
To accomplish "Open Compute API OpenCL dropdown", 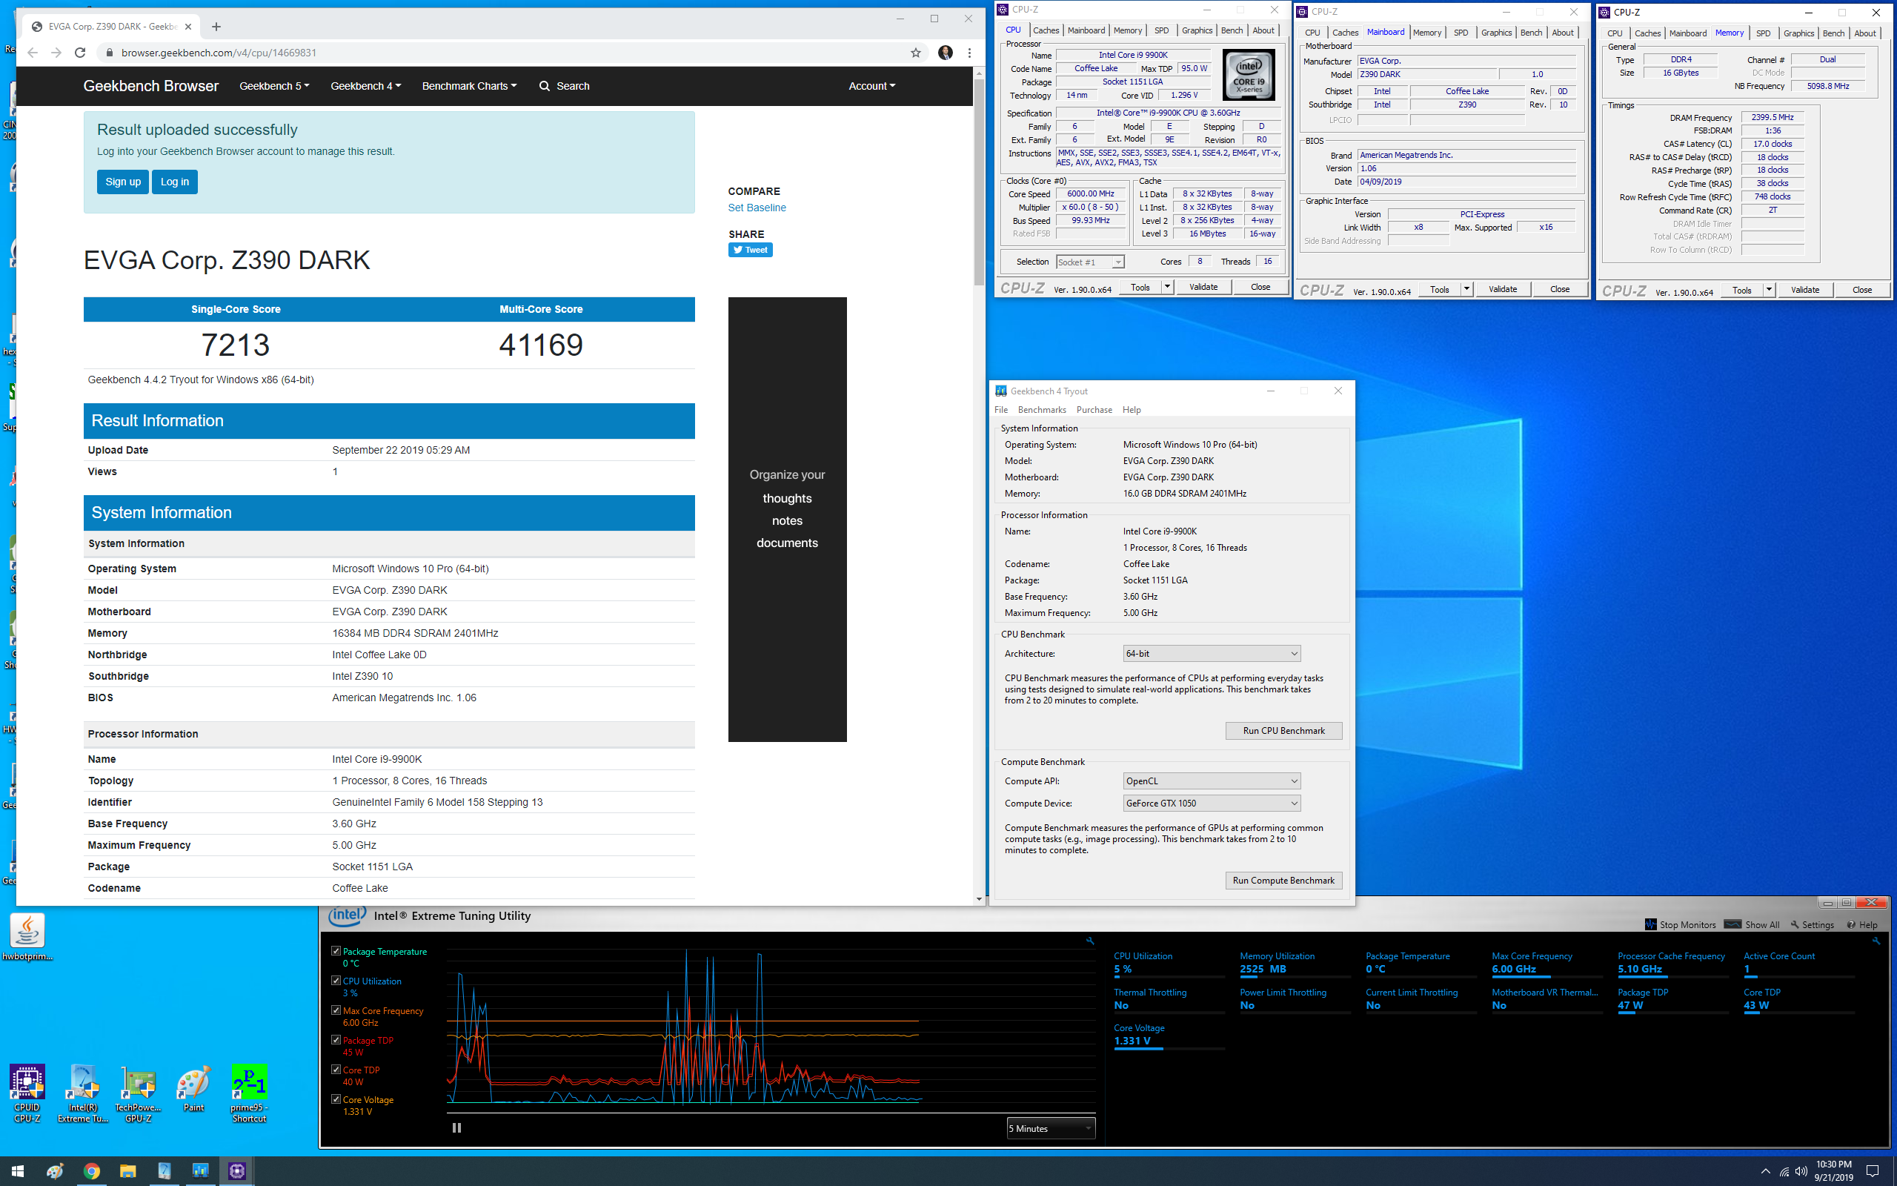I will click(1212, 781).
